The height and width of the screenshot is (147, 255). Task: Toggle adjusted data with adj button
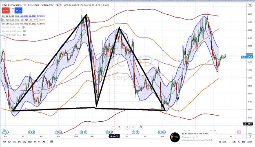click(234, 142)
